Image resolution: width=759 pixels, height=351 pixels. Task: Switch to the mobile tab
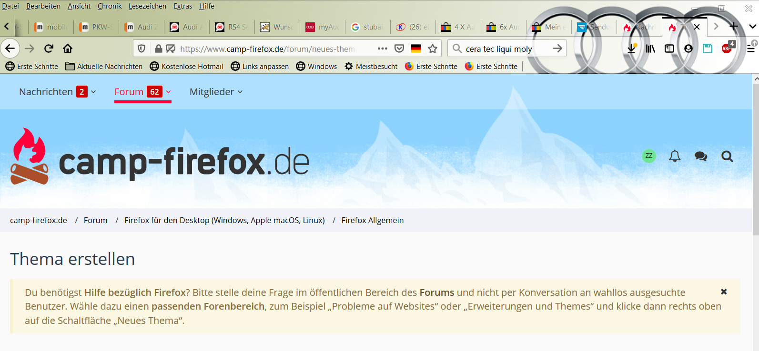coord(51,27)
